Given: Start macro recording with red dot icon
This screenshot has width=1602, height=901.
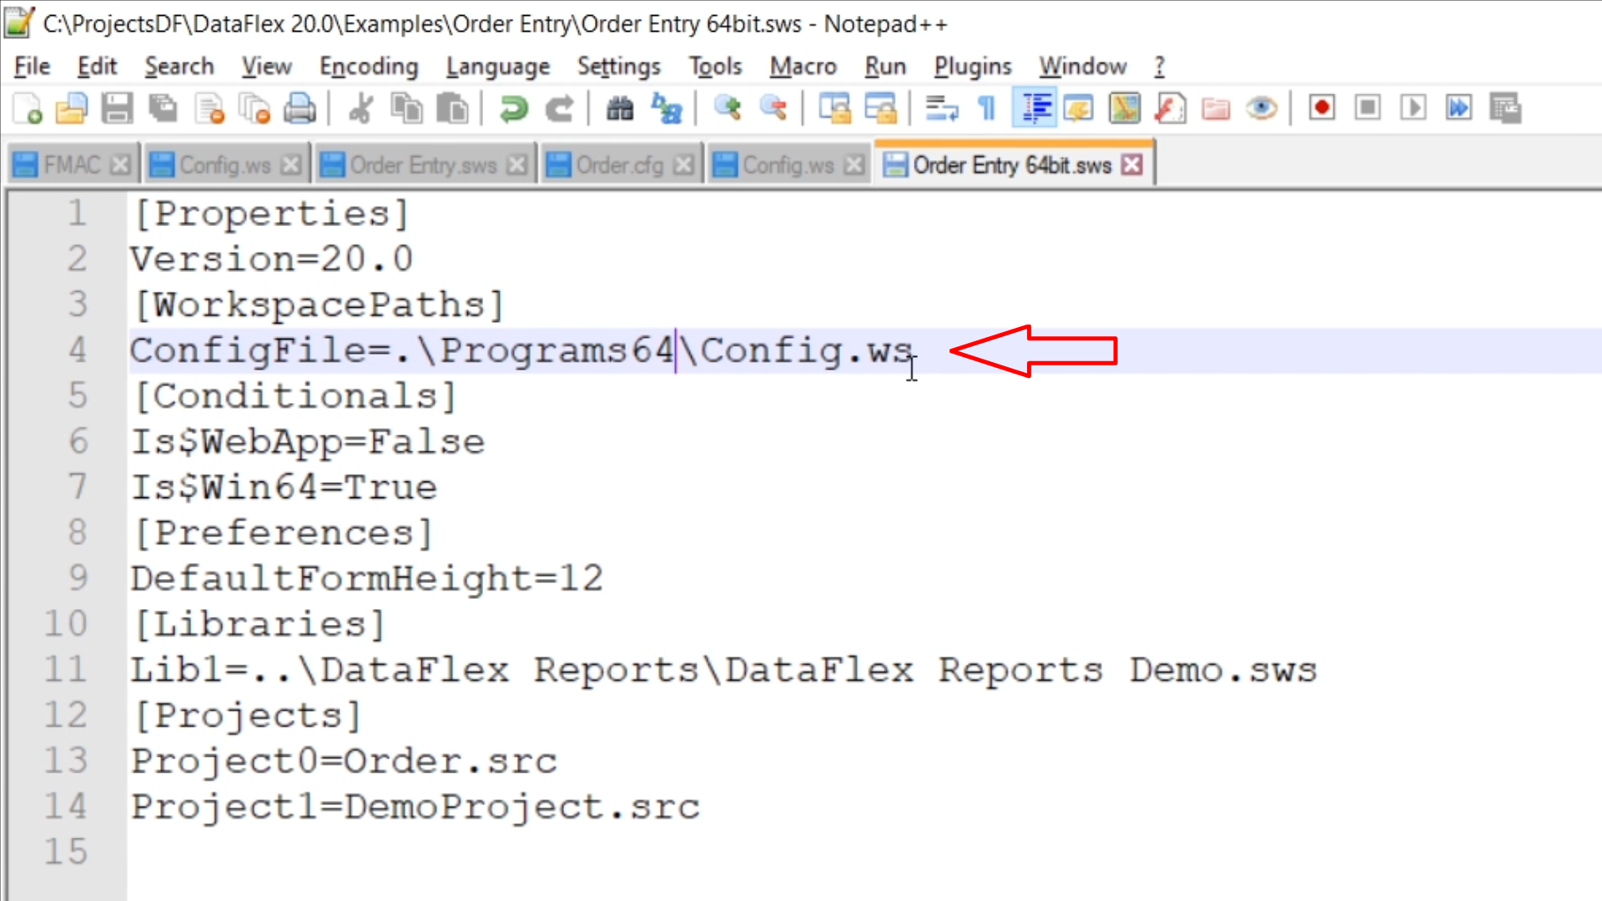Looking at the screenshot, I should point(1322,108).
